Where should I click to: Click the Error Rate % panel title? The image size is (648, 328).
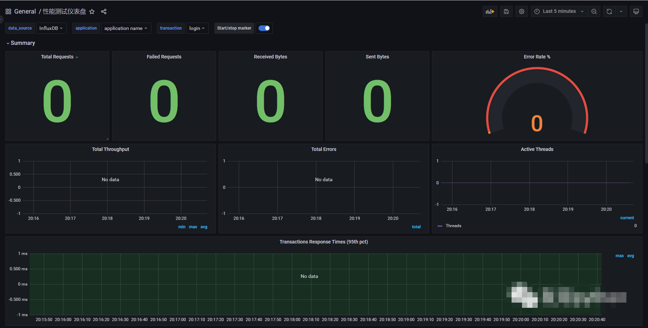[537, 57]
